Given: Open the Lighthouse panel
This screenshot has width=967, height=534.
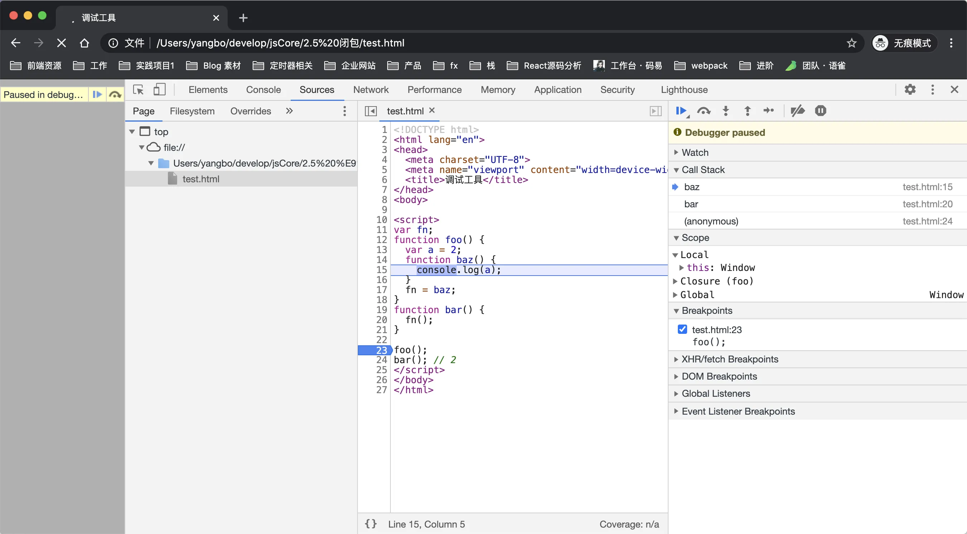Looking at the screenshot, I should [x=684, y=90].
